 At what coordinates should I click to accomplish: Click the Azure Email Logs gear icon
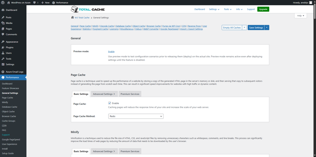pos(3,72)
